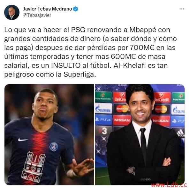190x188 pixels.
Task: Click the Nike swoosh on the jersey
Action: pos(23,140)
